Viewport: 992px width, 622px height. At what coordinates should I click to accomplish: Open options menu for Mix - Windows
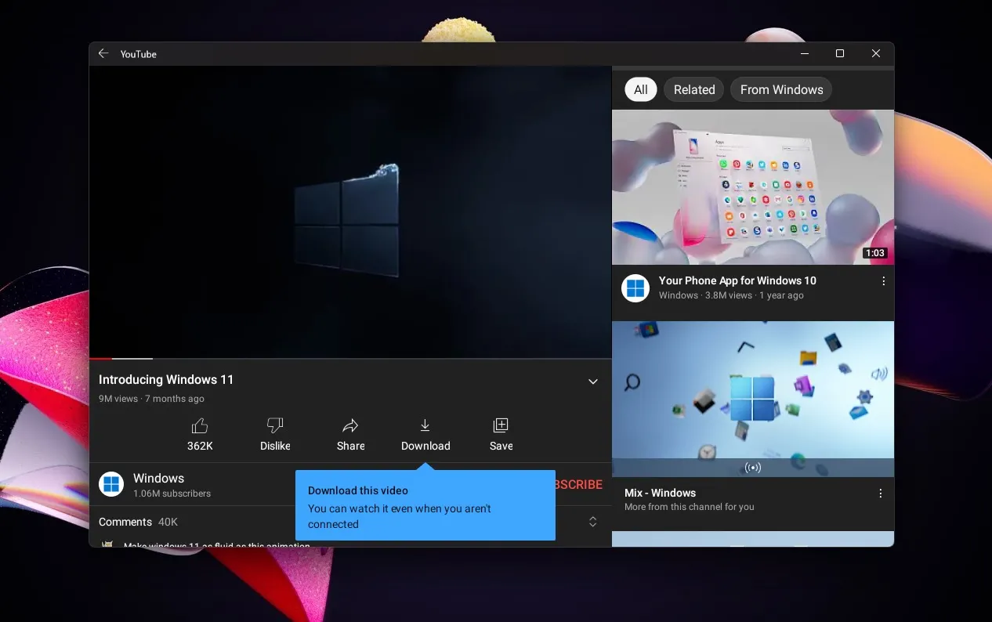click(x=880, y=494)
